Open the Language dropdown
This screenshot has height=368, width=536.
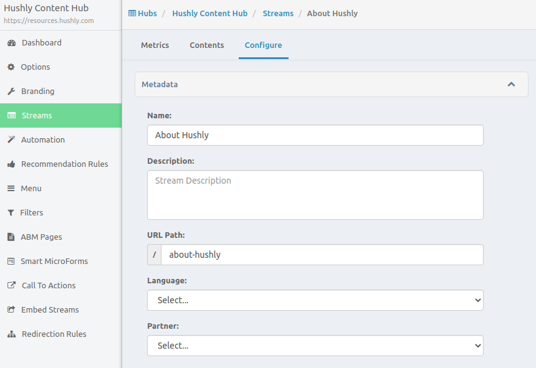coord(315,300)
